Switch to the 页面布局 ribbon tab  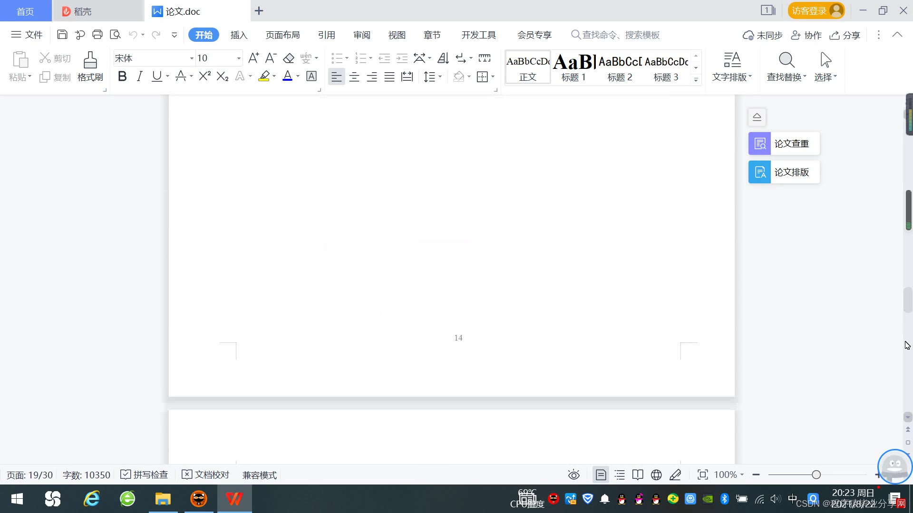pyautogui.click(x=282, y=35)
